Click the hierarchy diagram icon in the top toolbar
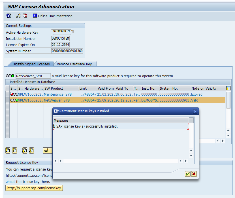This screenshot has height=198, width=235. click(18, 16)
